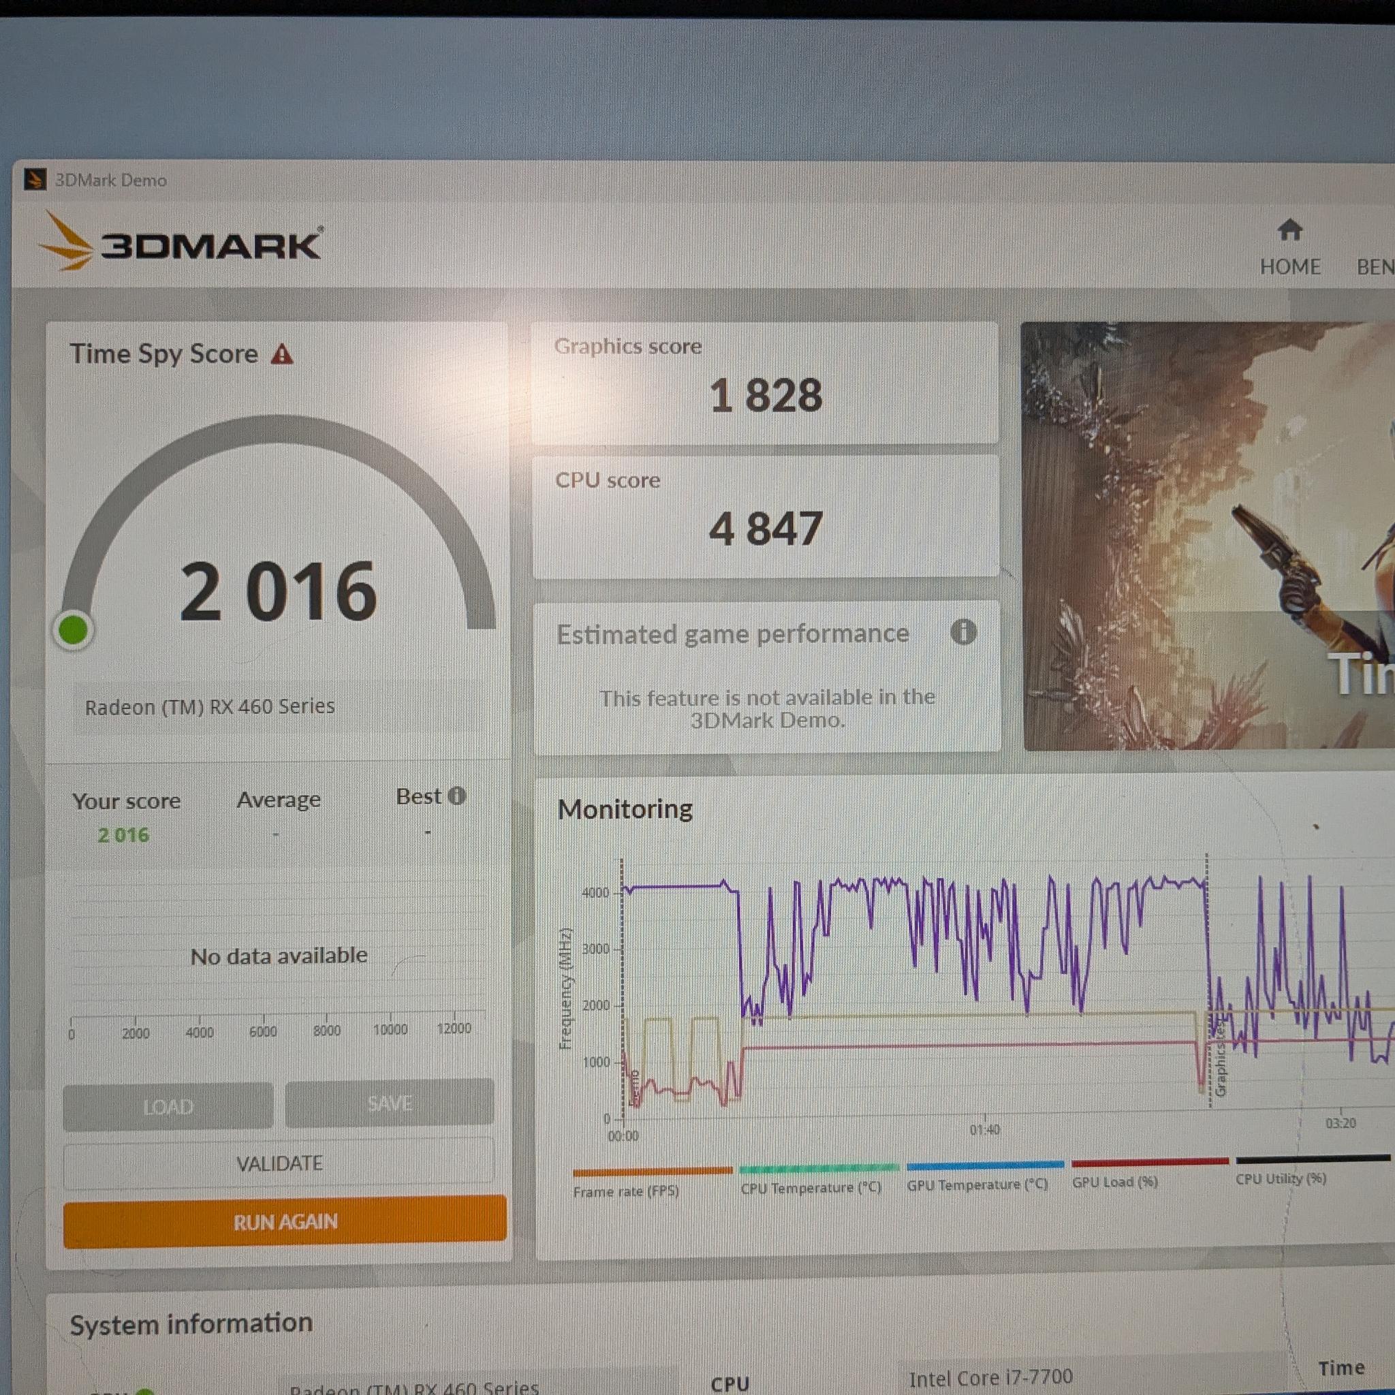Click the Time Spy benchmark thumbnail image
This screenshot has height=1395, width=1395.
[1209, 537]
